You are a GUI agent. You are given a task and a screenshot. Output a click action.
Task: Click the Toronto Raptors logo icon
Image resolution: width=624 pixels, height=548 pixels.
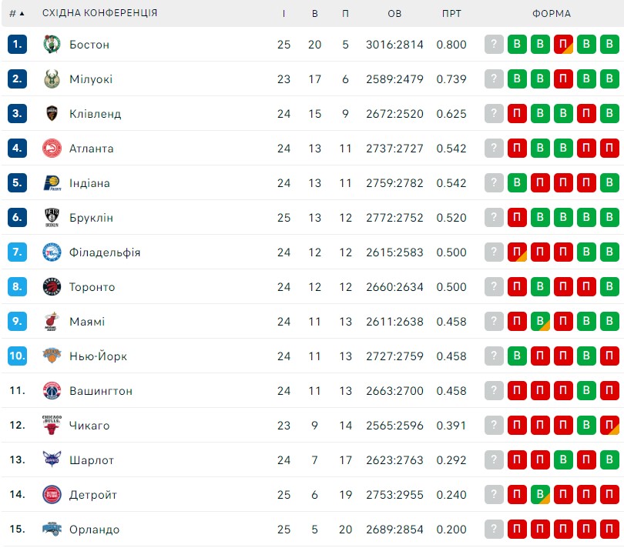(x=52, y=286)
